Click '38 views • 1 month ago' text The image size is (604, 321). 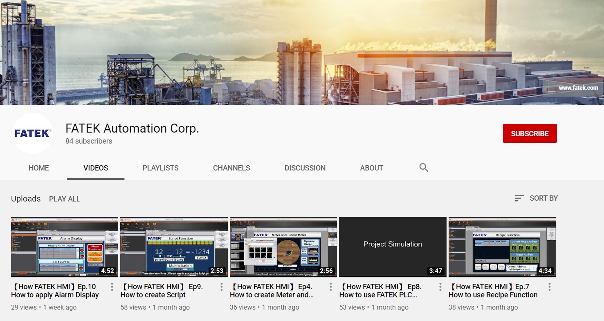pos(483,308)
